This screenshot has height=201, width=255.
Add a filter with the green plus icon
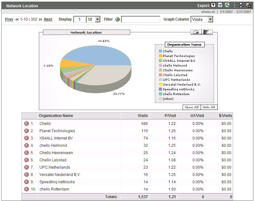[118, 19]
